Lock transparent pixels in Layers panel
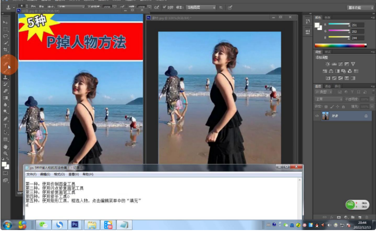The image size is (376, 232). (326, 107)
